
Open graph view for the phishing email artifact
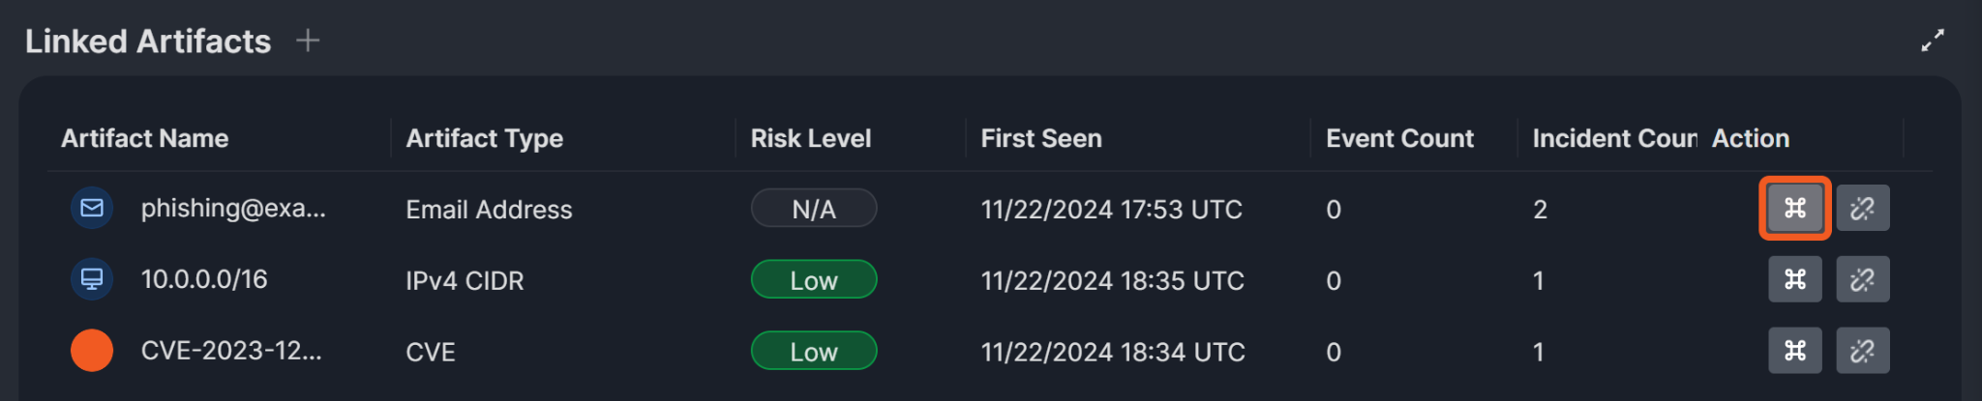click(x=1794, y=209)
